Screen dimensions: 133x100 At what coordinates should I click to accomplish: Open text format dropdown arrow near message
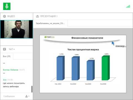[x=29, y=96]
